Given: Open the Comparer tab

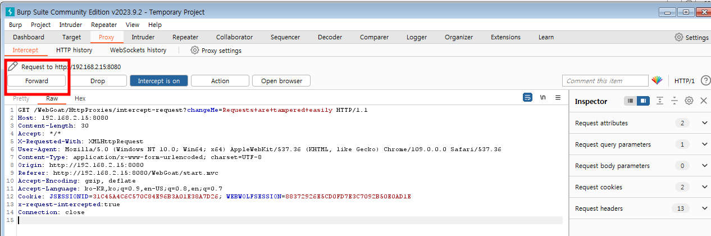Looking at the screenshot, I should tap(374, 37).
